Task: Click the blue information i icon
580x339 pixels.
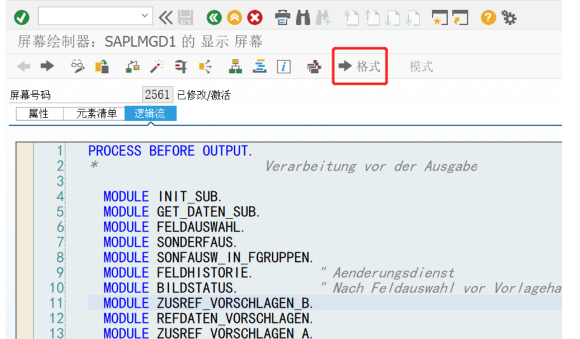Action: [284, 67]
